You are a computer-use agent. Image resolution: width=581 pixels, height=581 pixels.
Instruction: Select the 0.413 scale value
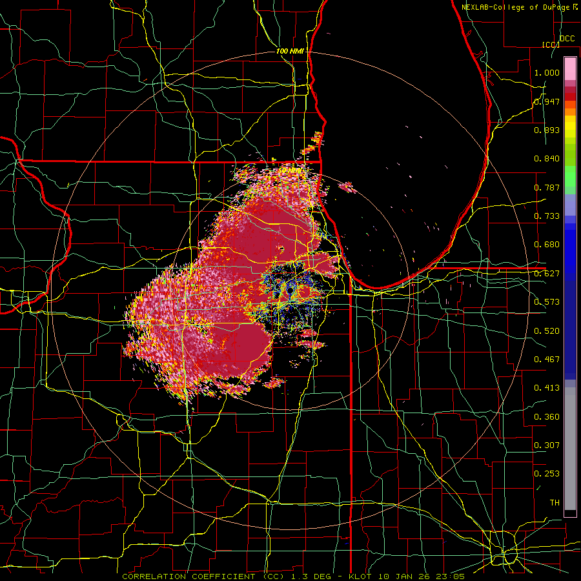click(x=547, y=388)
